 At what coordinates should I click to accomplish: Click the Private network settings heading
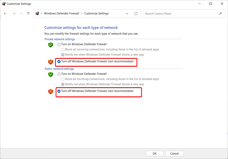tap(60, 39)
